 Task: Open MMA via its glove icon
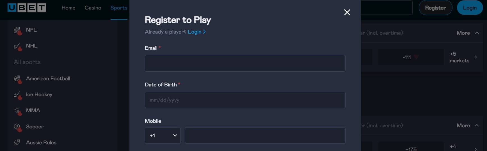[x=17, y=111]
